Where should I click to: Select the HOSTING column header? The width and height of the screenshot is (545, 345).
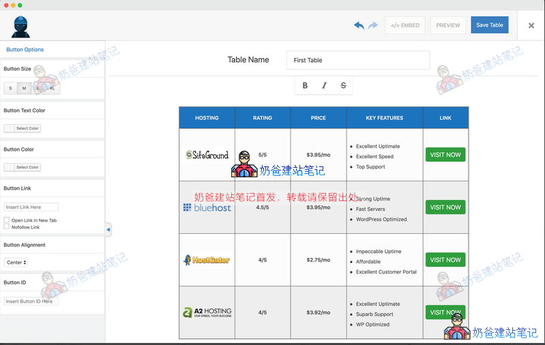coord(207,118)
